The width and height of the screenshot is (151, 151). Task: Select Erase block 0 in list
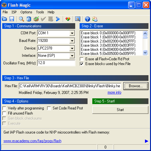(x=108, y=33)
